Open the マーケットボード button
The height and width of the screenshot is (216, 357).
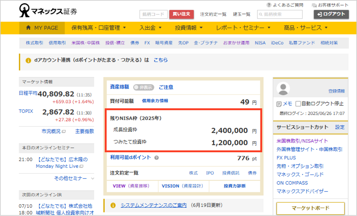point(310,208)
